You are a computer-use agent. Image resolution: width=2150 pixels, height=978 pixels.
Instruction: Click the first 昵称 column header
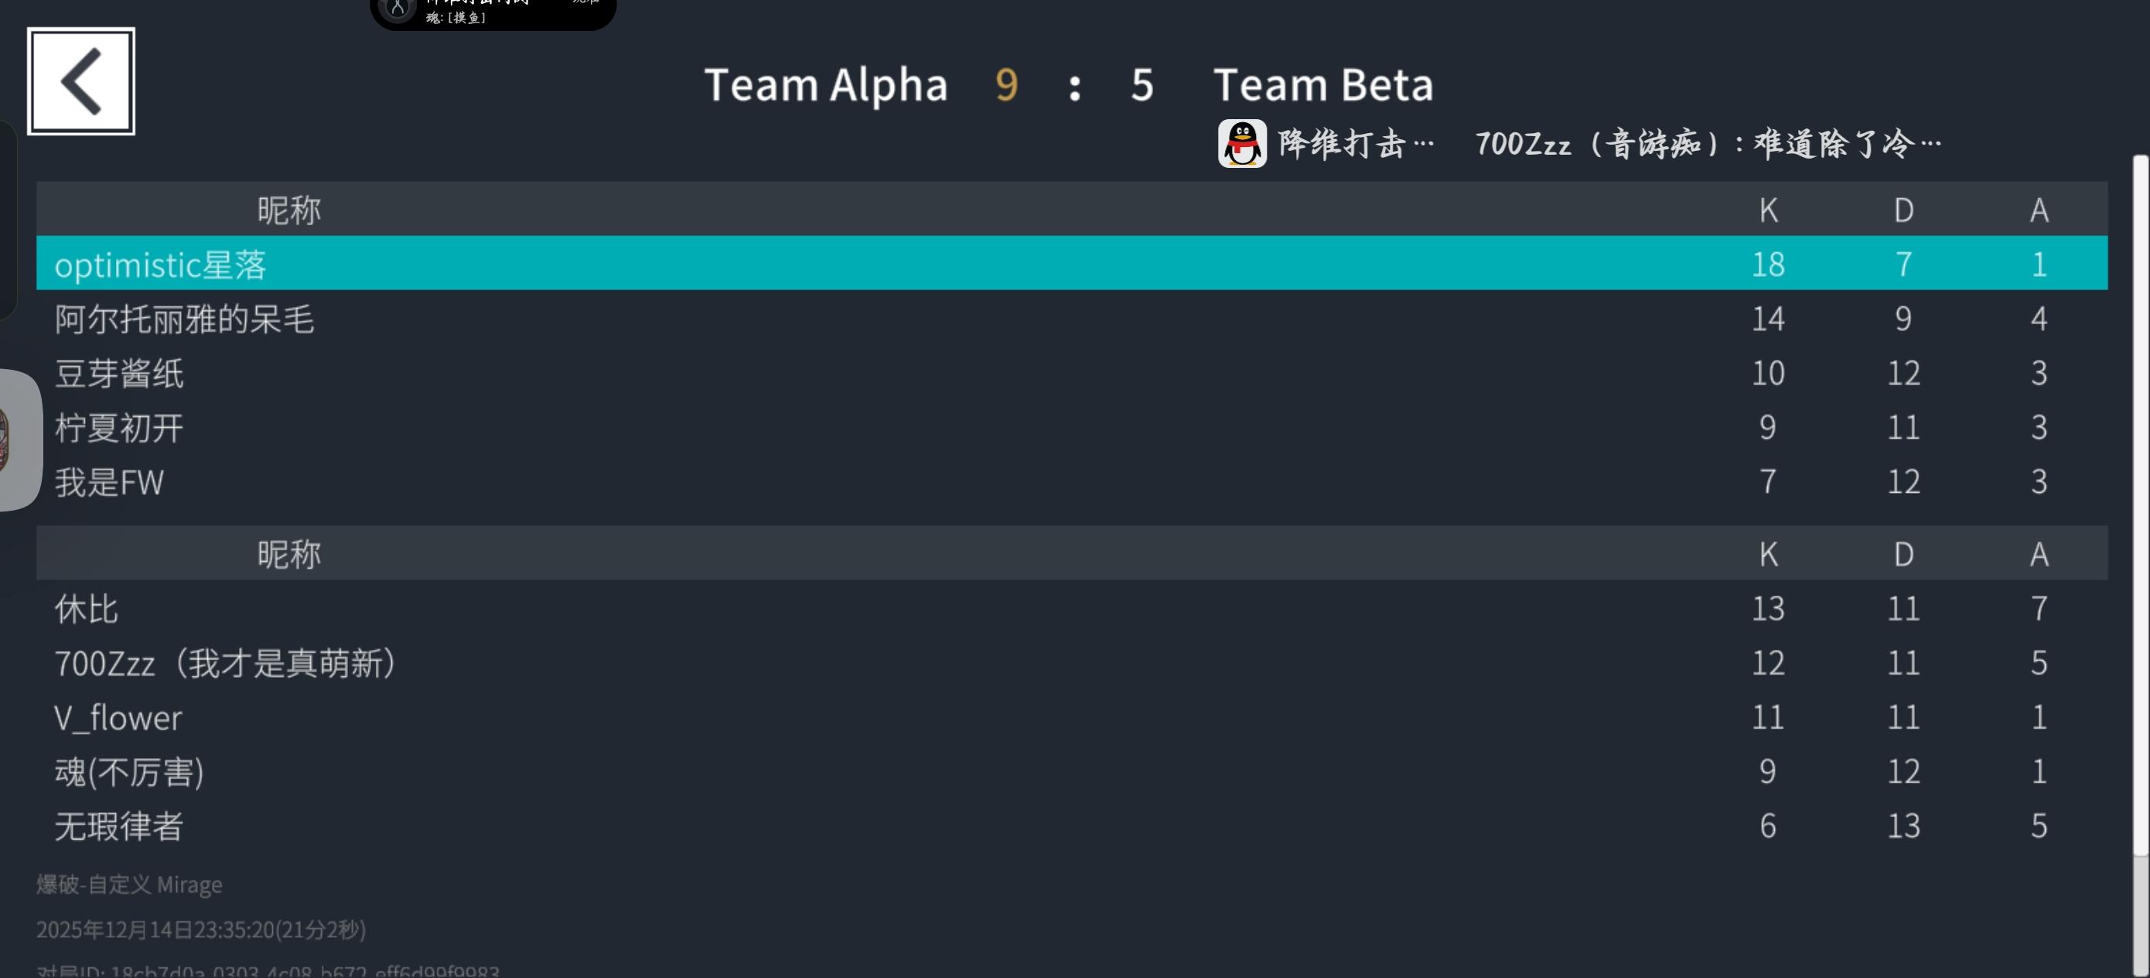(288, 210)
